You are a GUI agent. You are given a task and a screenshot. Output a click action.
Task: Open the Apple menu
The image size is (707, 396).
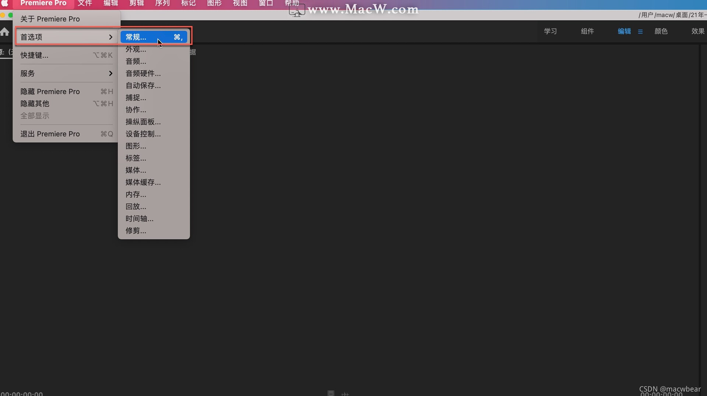[5, 3]
